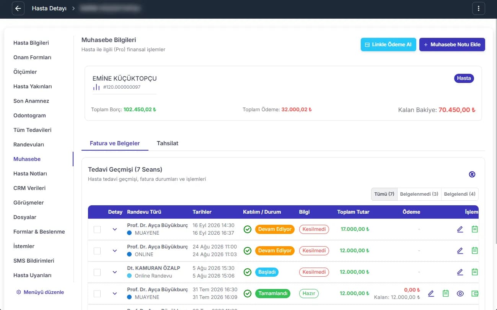The height and width of the screenshot is (310, 497).
Task: Tick checkbox for 16 Eyl 2026 session
Action: click(x=97, y=229)
